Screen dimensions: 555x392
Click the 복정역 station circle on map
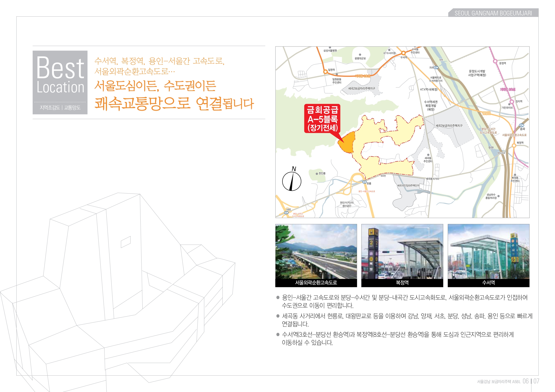point(514,145)
